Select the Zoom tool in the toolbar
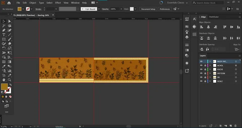The image size is (242, 128). tap(10, 80)
